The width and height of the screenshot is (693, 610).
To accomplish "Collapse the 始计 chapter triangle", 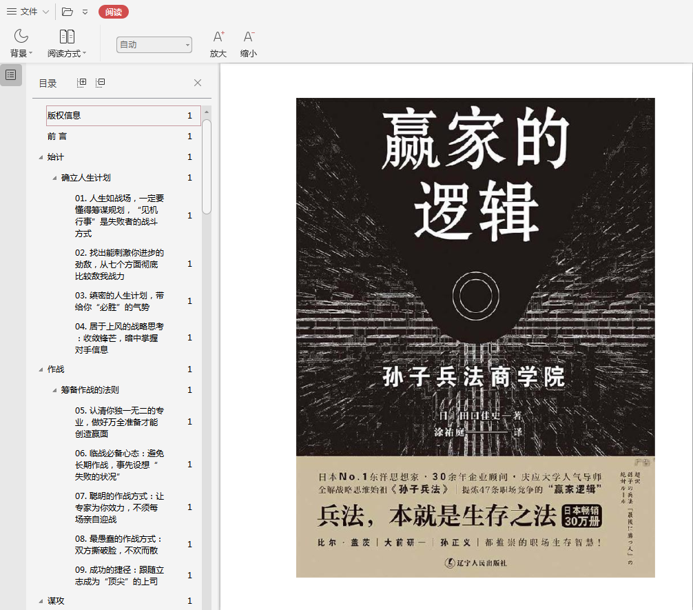I will (x=41, y=157).
